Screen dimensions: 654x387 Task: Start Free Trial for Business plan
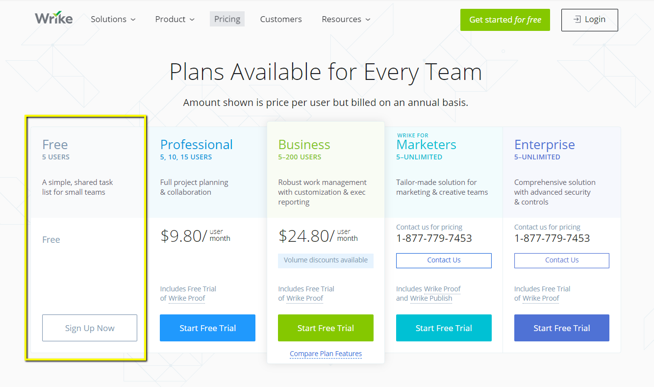(x=326, y=328)
